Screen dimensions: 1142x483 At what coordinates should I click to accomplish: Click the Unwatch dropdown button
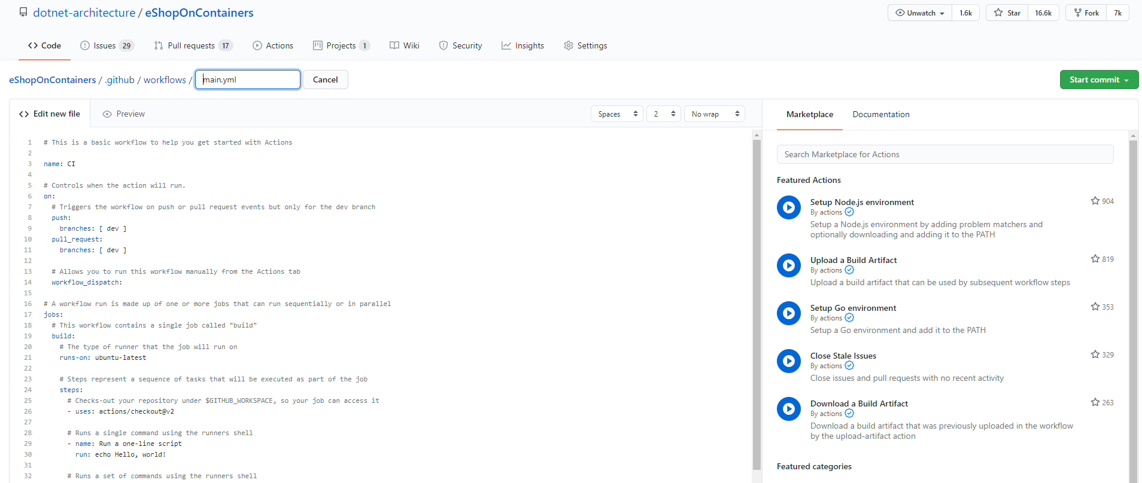click(920, 13)
